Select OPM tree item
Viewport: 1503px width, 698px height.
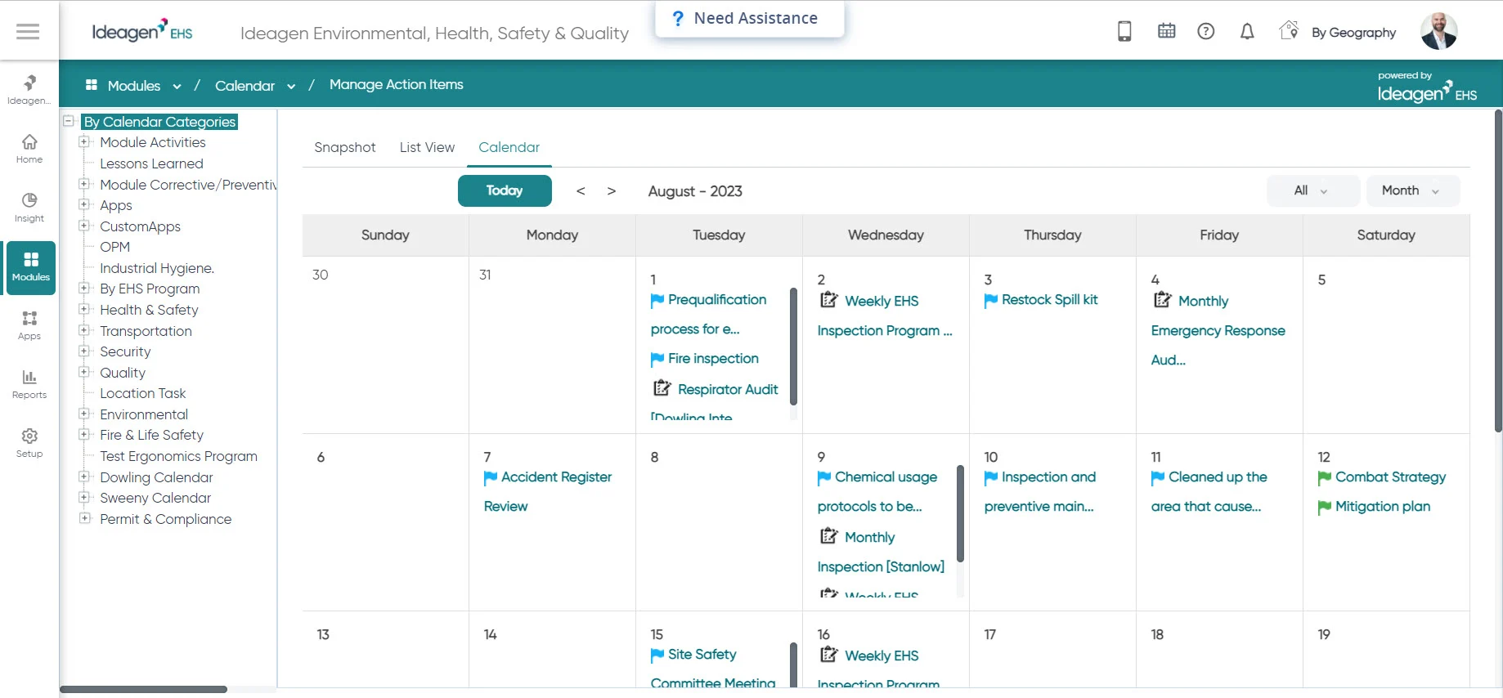(114, 247)
